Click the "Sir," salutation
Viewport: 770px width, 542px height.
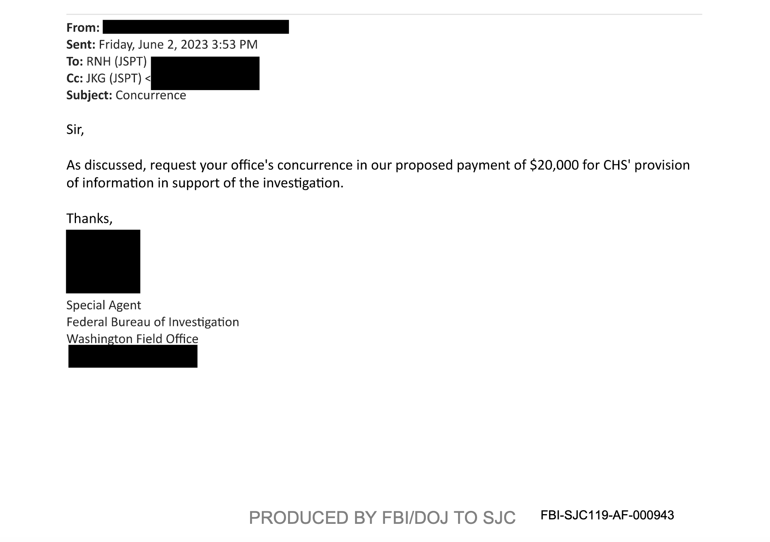coord(75,130)
